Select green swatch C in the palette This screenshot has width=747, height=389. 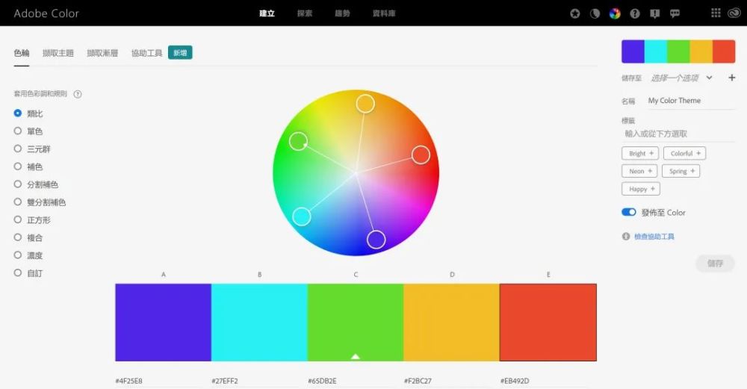(356, 323)
